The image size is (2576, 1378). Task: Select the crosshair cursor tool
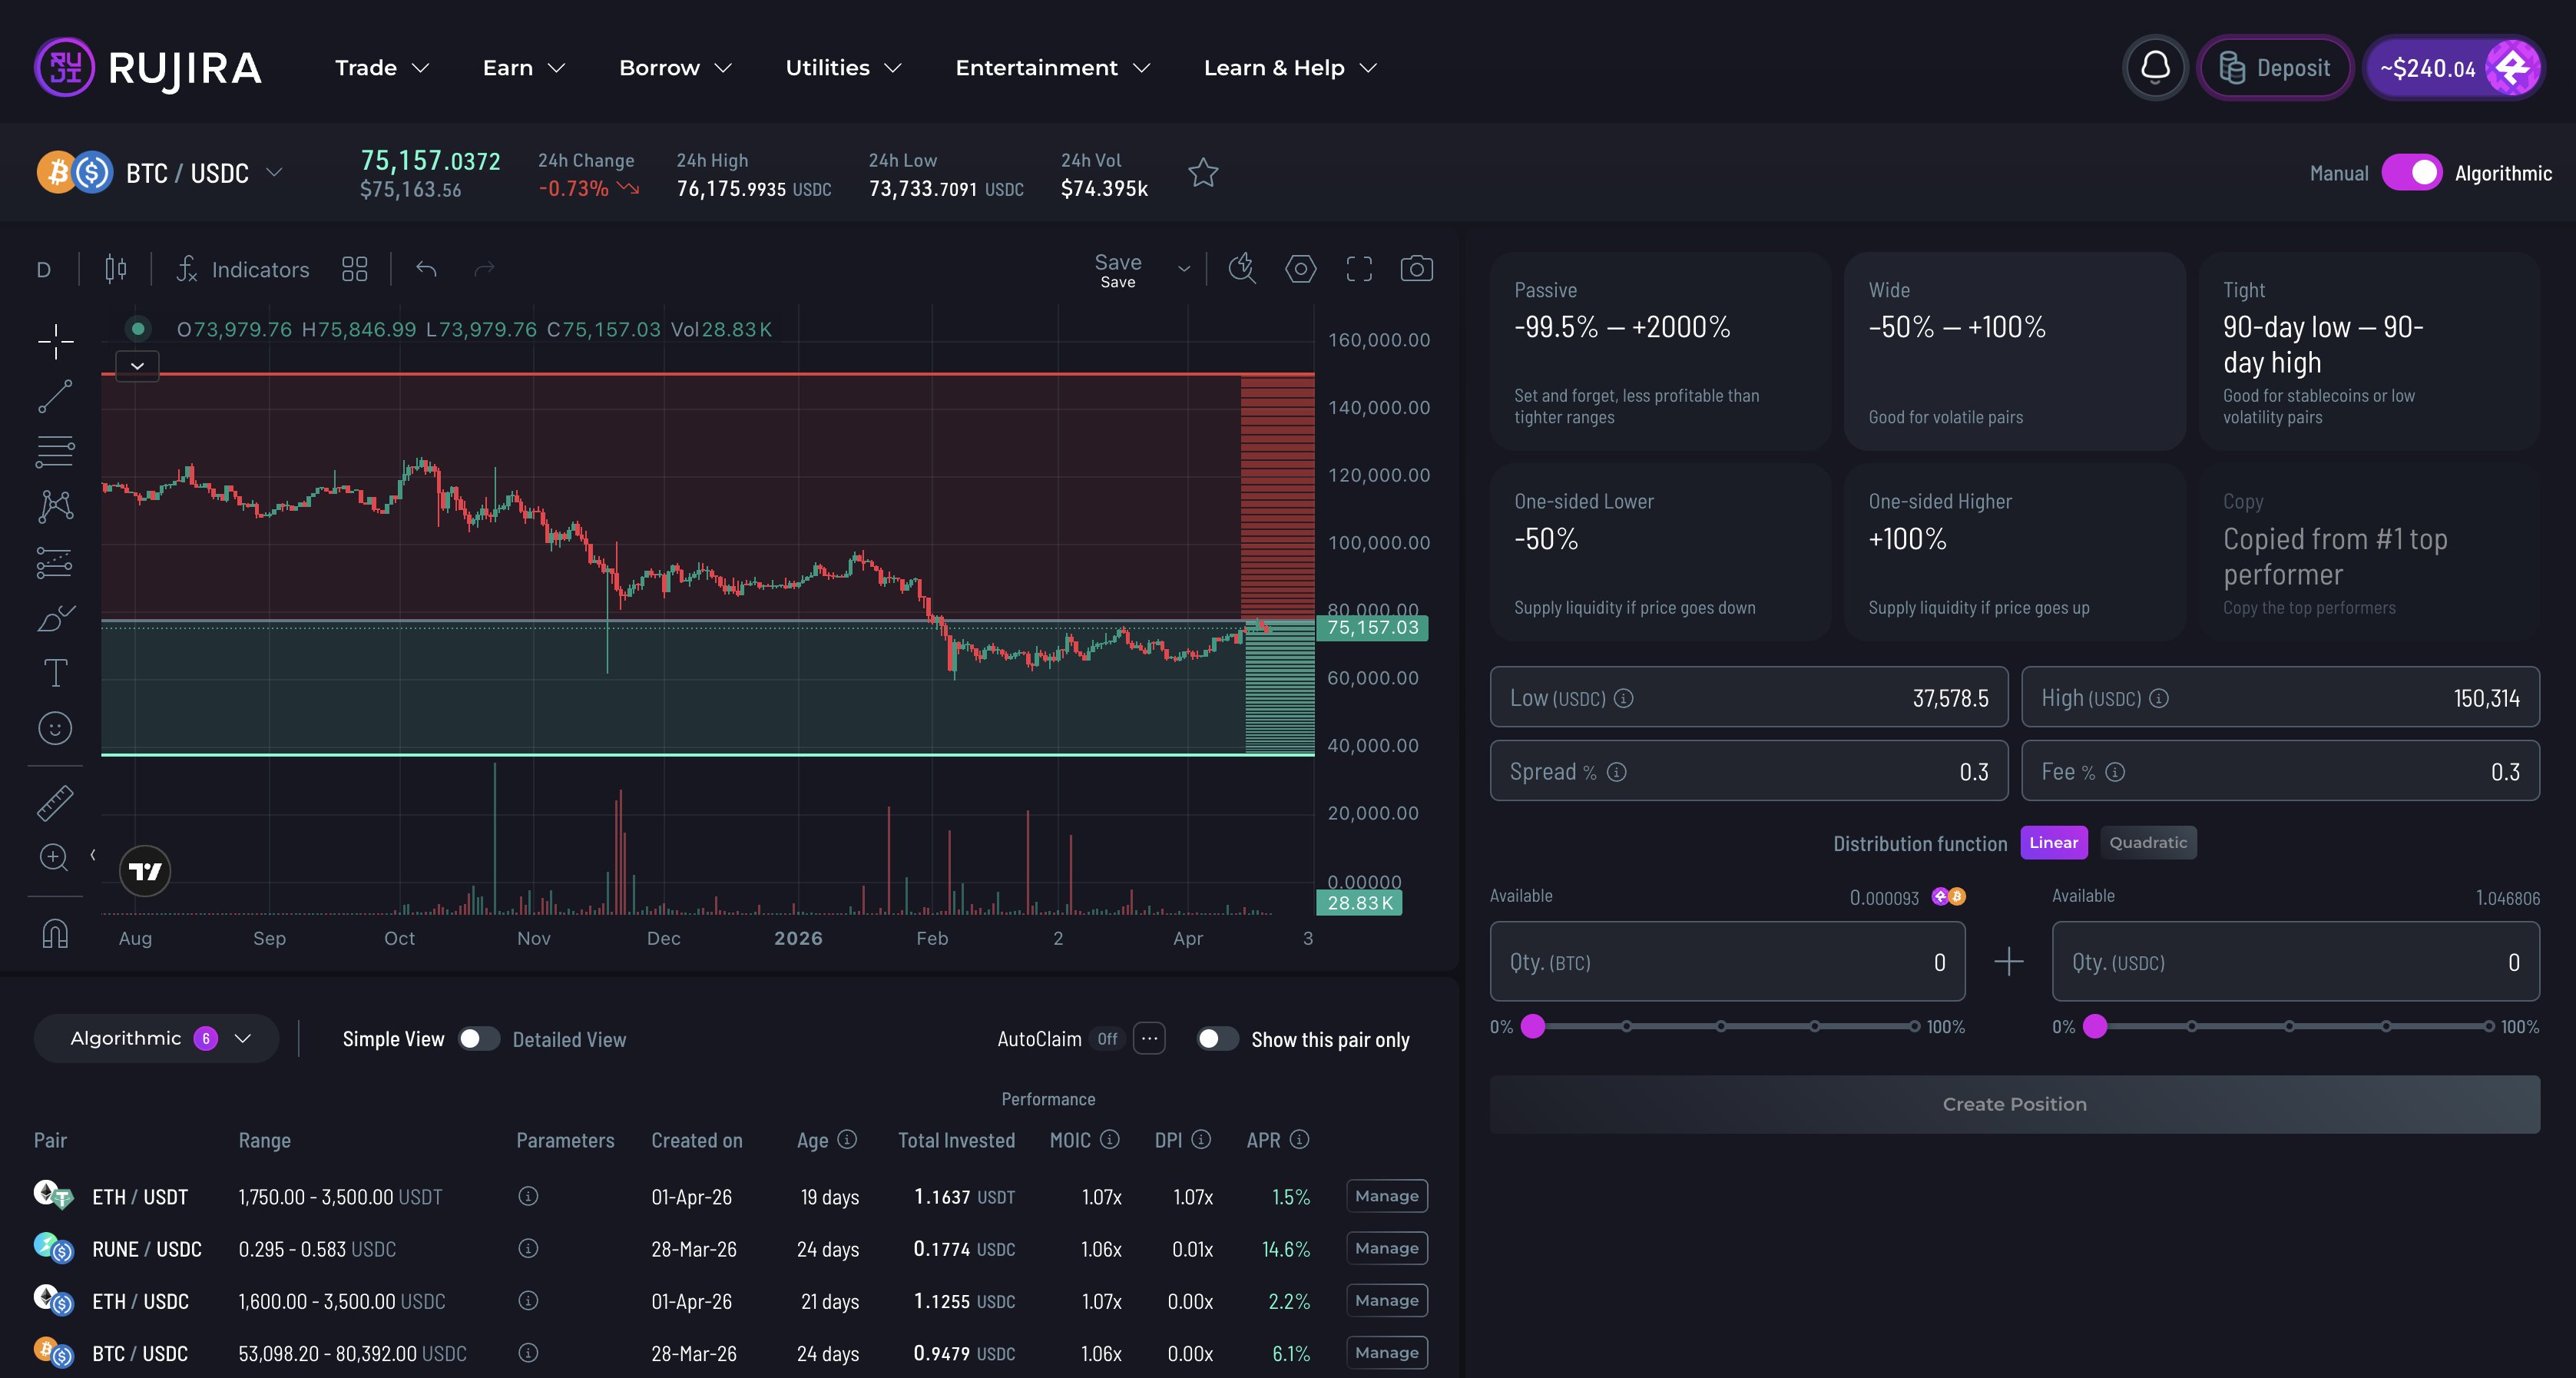pyautogui.click(x=55, y=341)
